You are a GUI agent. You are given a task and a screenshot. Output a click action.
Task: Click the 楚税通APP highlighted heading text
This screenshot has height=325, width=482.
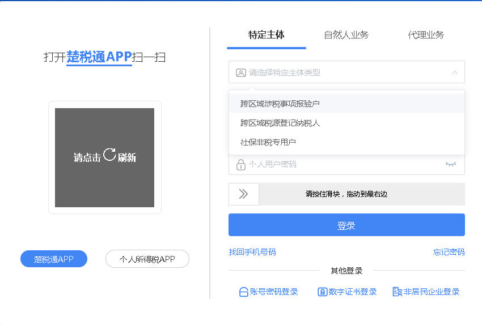[99, 57]
